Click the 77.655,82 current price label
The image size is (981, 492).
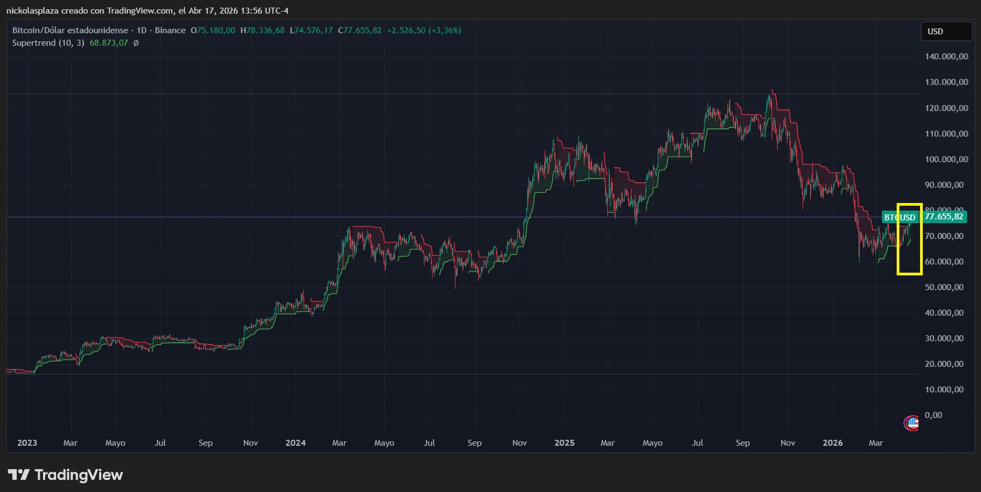[x=944, y=217]
